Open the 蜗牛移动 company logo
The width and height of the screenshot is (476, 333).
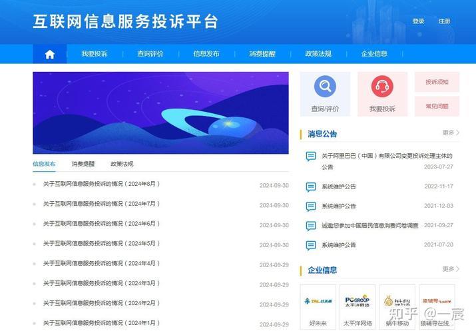[397, 301]
